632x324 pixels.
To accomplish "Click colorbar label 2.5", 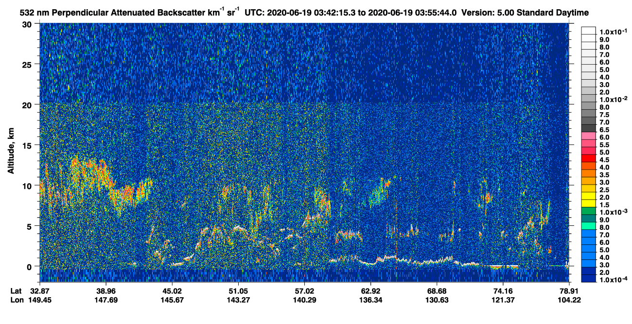I will (604, 190).
